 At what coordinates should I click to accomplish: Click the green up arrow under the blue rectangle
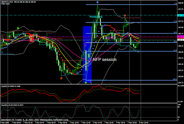click(86, 82)
